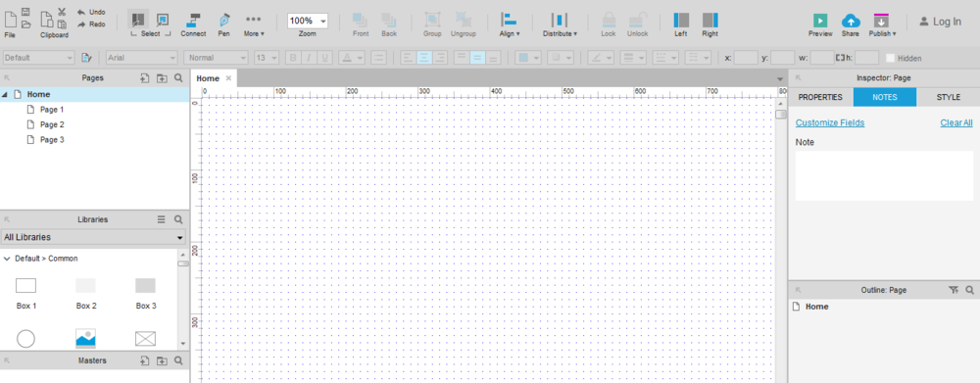Open the All Libraries dropdown
This screenshot has width=980, height=383.
click(94, 237)
